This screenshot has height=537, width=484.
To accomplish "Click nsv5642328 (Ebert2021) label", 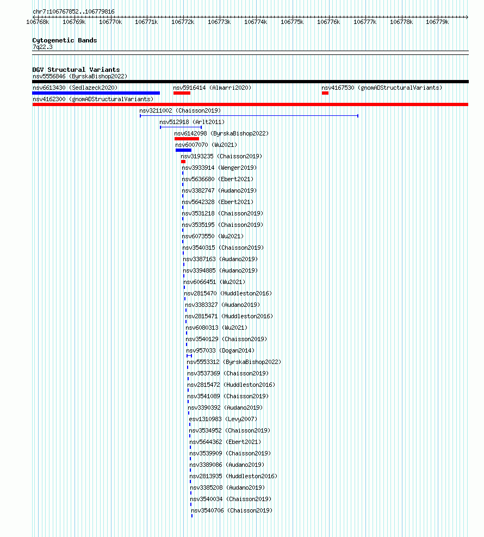I will (218, 202).
